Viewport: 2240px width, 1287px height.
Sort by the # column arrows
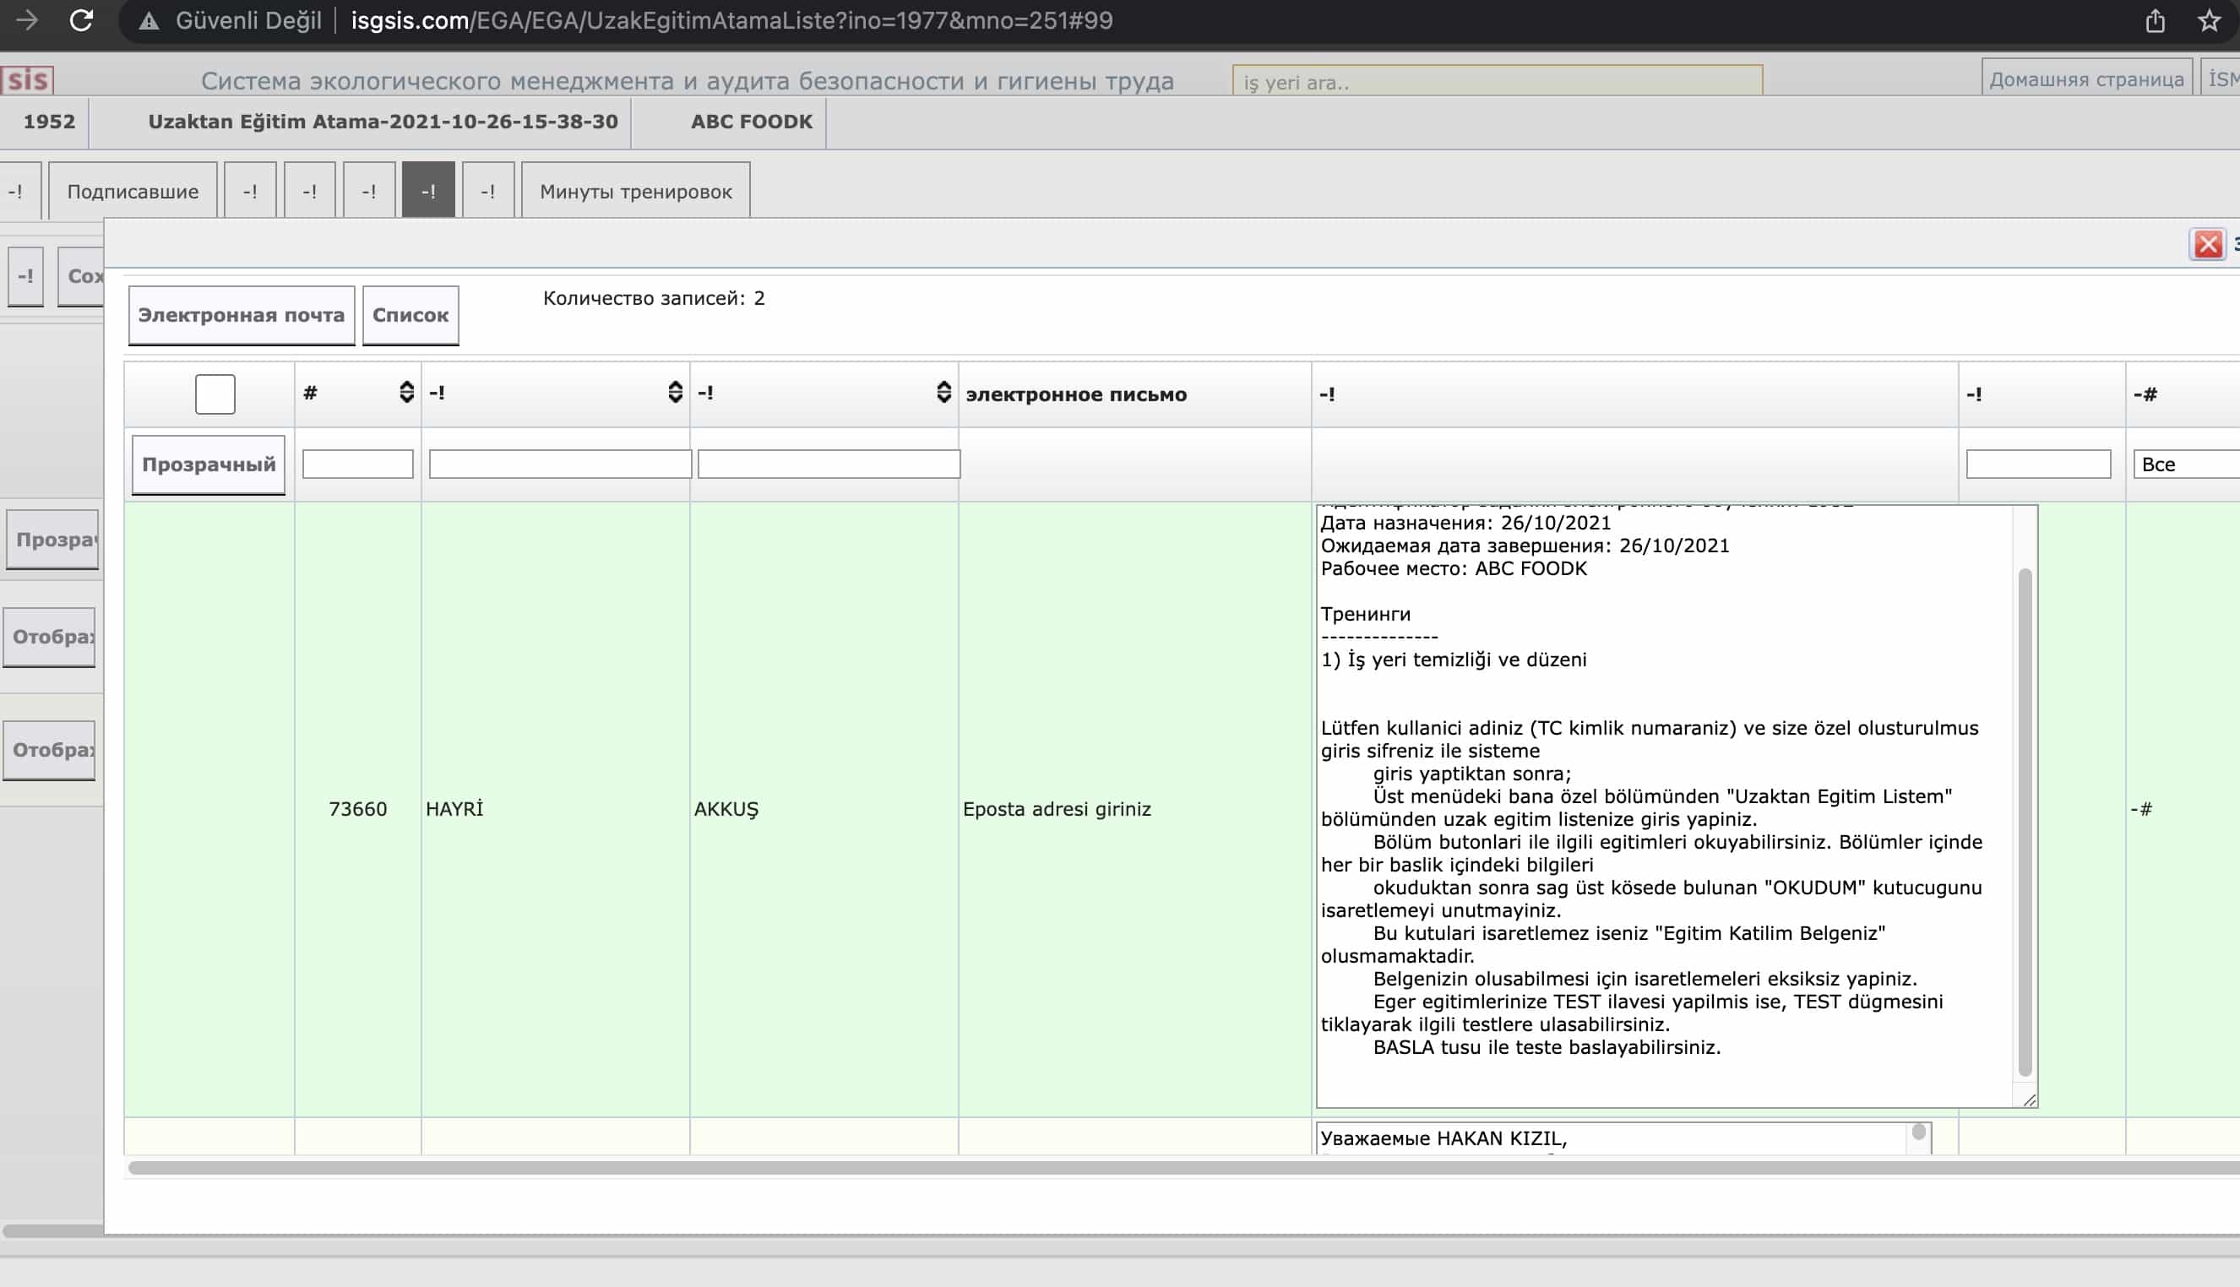click(406, 393)
